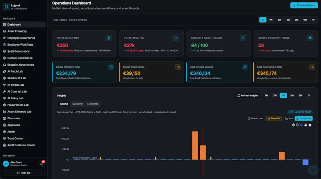Click the SaaS Amortized to Date icon
Viewport: 321px width, 179px height.
[312, 67]
